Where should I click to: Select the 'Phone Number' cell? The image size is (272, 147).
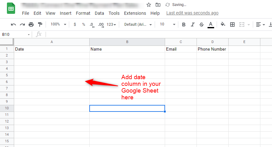click(213, 49)
